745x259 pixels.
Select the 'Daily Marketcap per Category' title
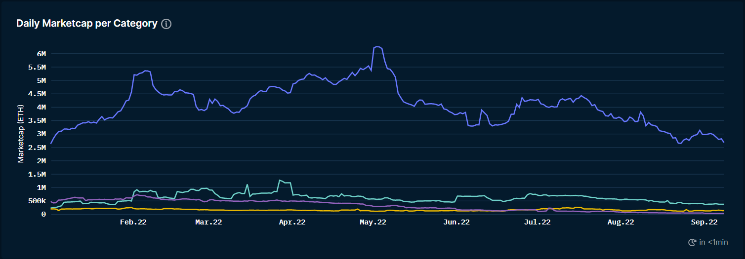[86, 24]
